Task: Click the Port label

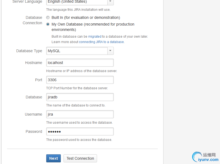Action: [x=39, y=80]
